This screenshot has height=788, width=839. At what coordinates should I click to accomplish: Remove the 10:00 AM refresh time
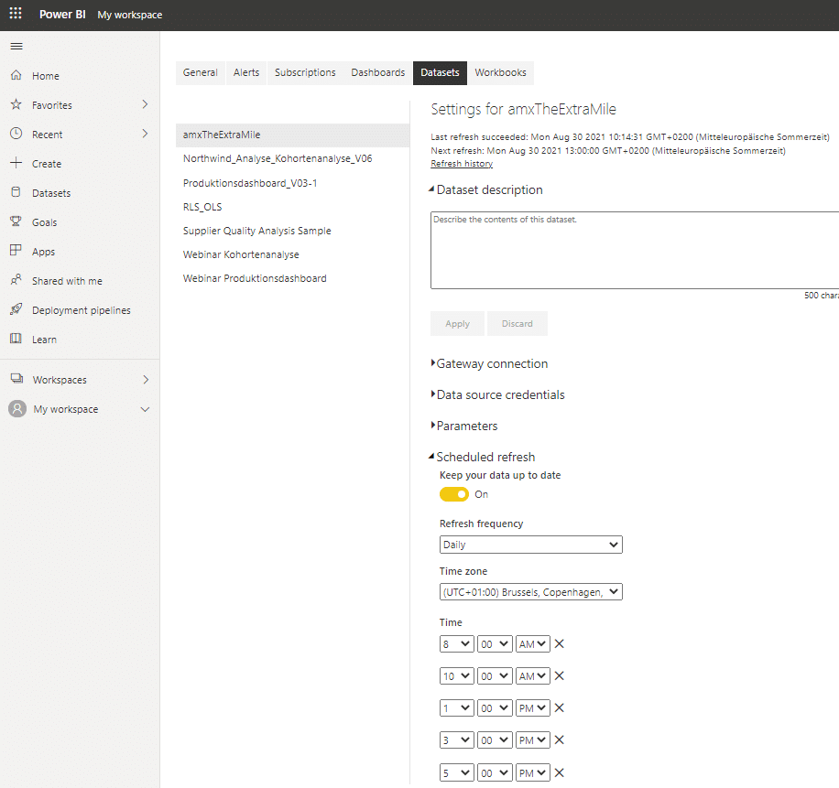[x=559, y=675]
